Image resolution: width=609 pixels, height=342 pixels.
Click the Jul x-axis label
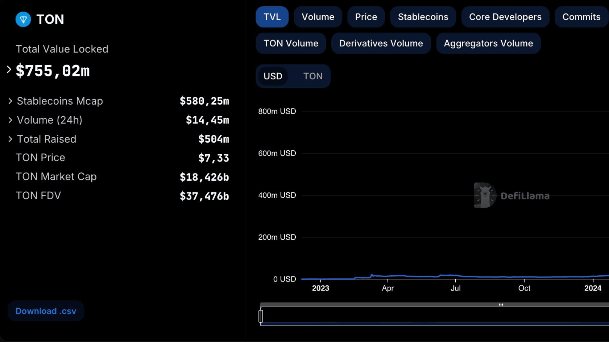point(456,288)
